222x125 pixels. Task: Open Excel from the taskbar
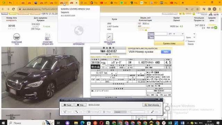170,123
